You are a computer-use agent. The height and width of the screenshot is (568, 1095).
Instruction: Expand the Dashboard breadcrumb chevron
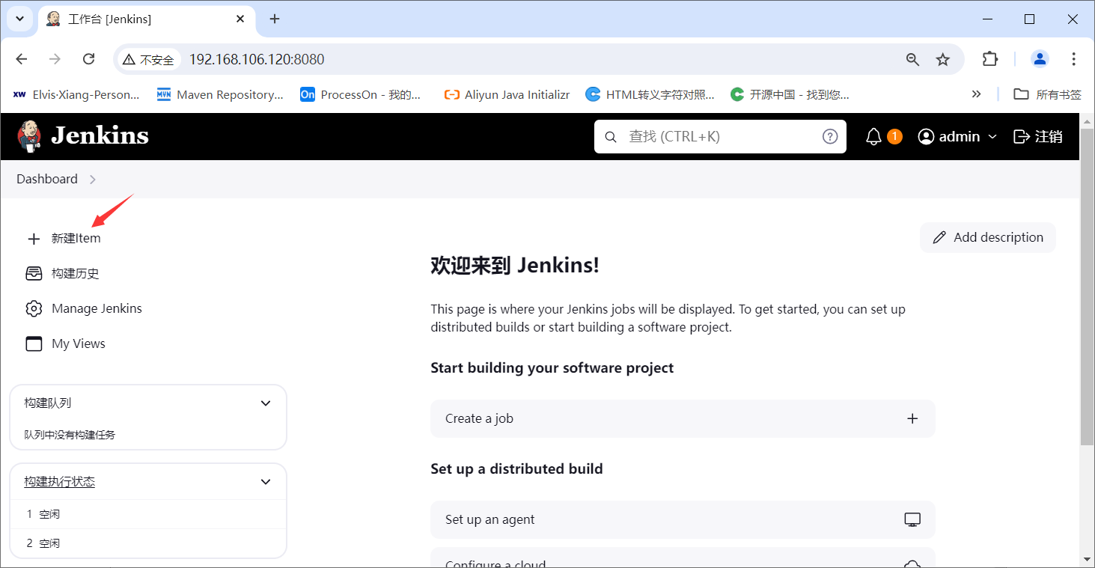tap(93, 180)
